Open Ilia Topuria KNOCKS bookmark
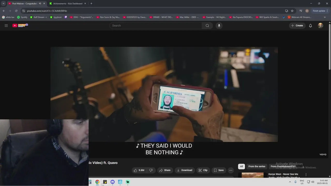 point(241,17)
